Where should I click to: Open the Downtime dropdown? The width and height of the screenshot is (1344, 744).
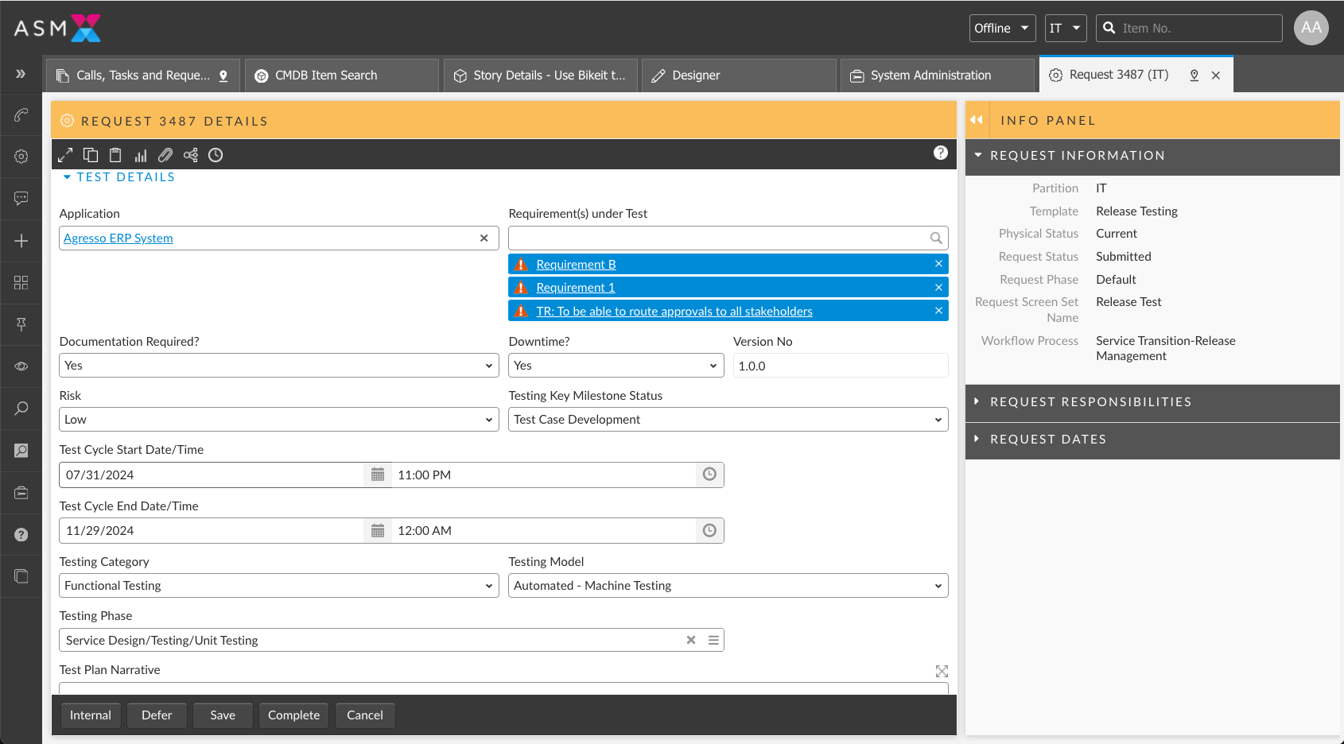[616, 366]
